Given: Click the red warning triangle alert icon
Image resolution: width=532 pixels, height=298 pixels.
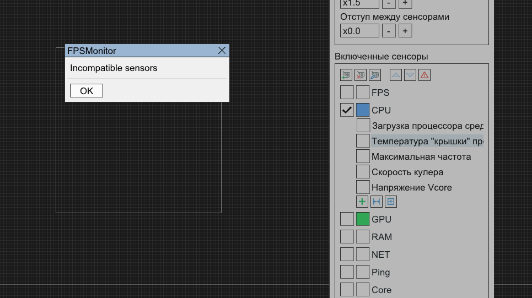Looking at the screenshot, I should 424,75.
